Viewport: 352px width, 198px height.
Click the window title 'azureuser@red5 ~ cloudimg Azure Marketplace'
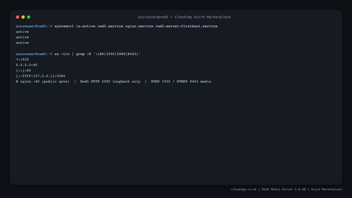(x=184, y=17)
